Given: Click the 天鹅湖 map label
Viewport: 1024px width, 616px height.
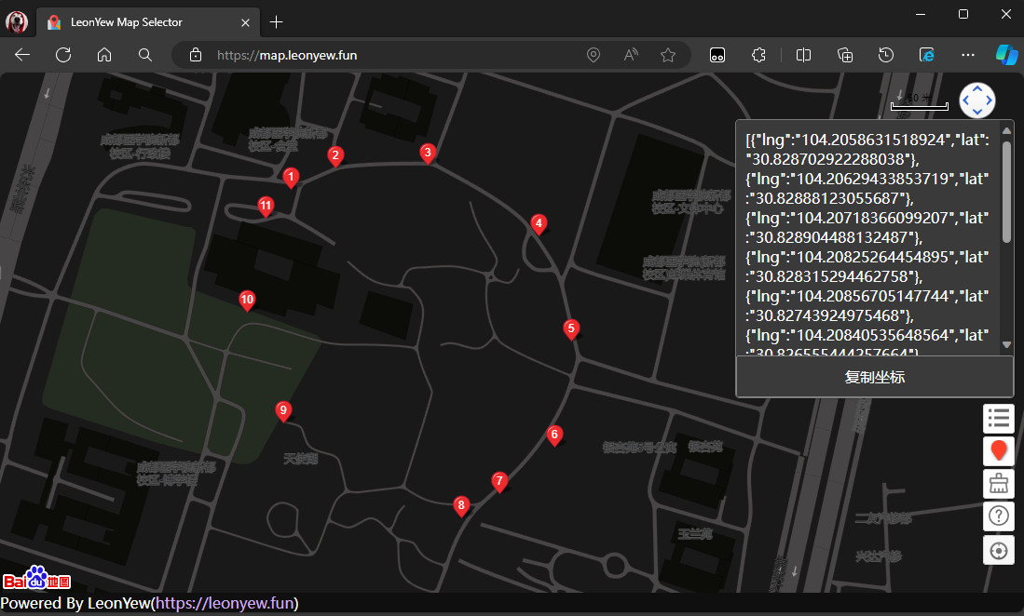Looking at the screenshot, I should tap(300, 459).
